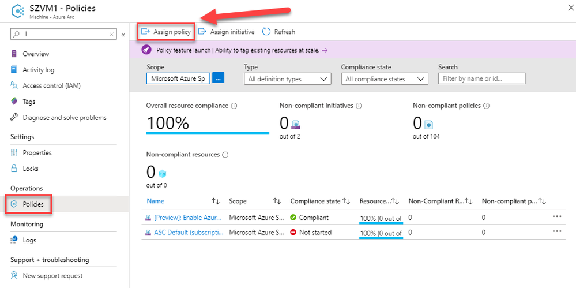Click the Refresh icon
The image size is (576, 288).
(266, 32)
